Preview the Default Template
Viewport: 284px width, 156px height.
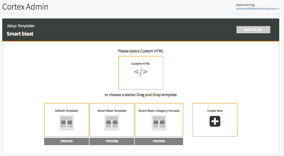click(67, 141)
